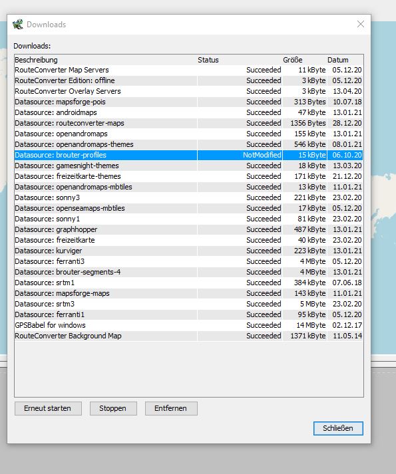Click the 14 MByte size cell

point(305,325)
